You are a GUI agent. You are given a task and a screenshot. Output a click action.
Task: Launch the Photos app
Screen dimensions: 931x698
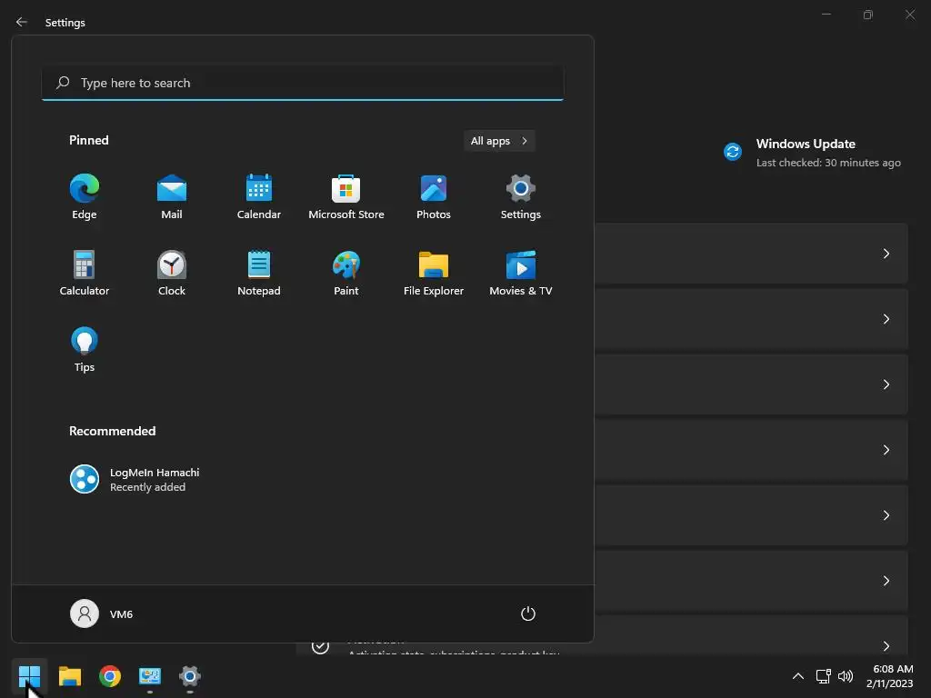click(x=434, y=197)
